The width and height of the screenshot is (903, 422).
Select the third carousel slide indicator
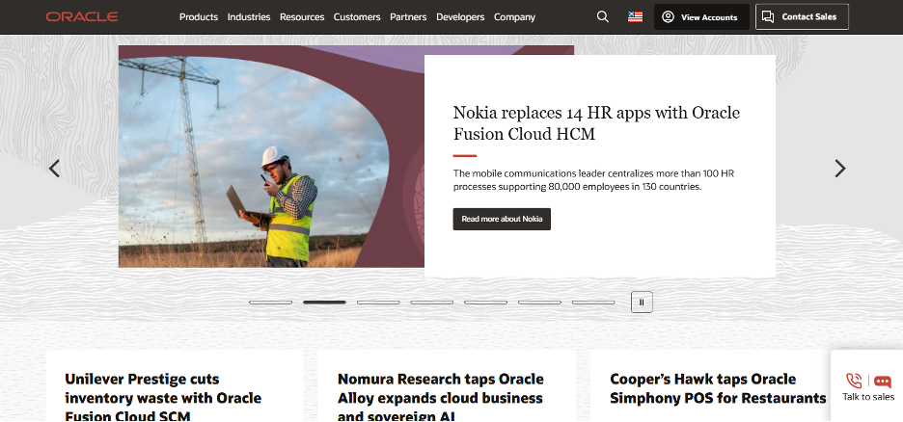[x=378, y=302]
